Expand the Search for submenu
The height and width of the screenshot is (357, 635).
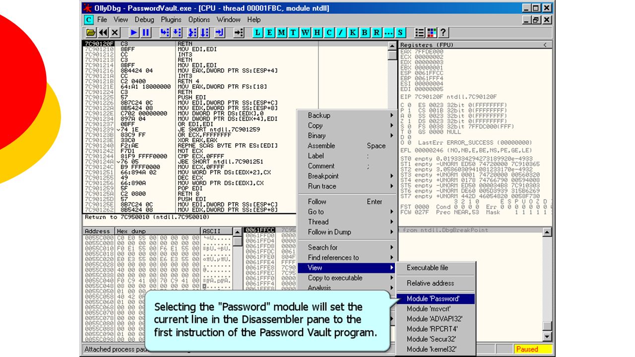tap(347, 247)
